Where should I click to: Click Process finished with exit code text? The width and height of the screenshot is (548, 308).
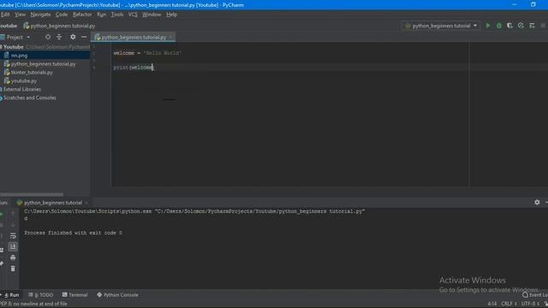(73, 233)
